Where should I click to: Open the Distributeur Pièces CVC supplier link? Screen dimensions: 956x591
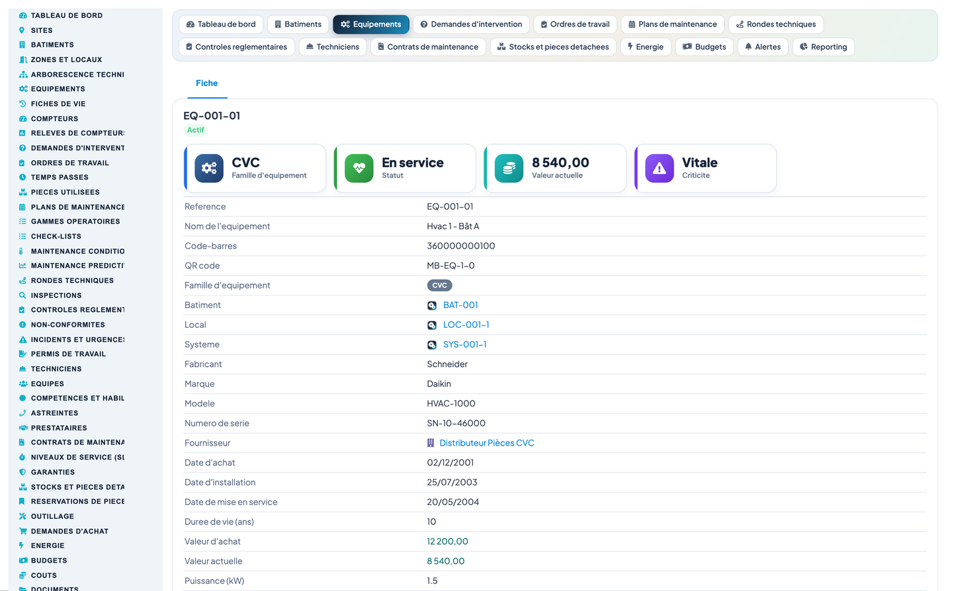pos(487,443)
